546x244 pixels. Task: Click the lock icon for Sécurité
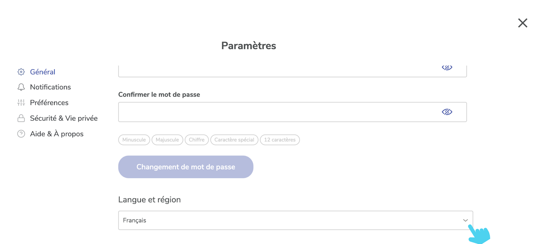click(x=21, y=118)
